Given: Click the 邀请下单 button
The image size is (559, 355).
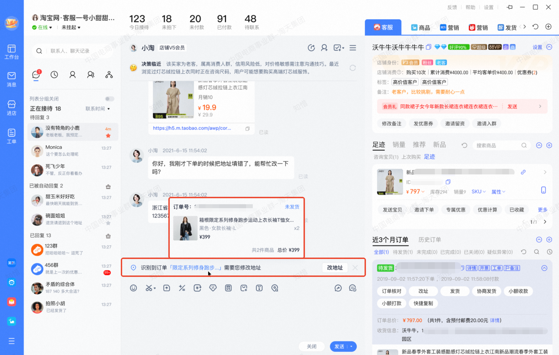Looking at the screenshot, I should tap(424, 210).
